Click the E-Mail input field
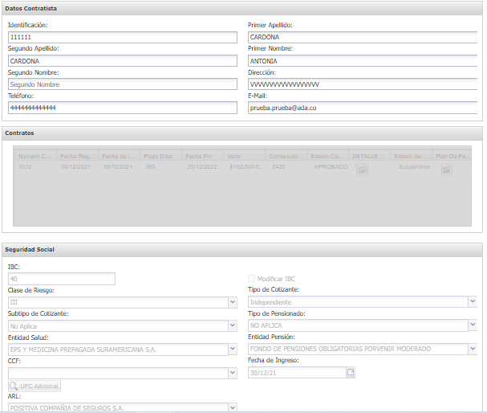487x413 pixels. pos(363,107)
